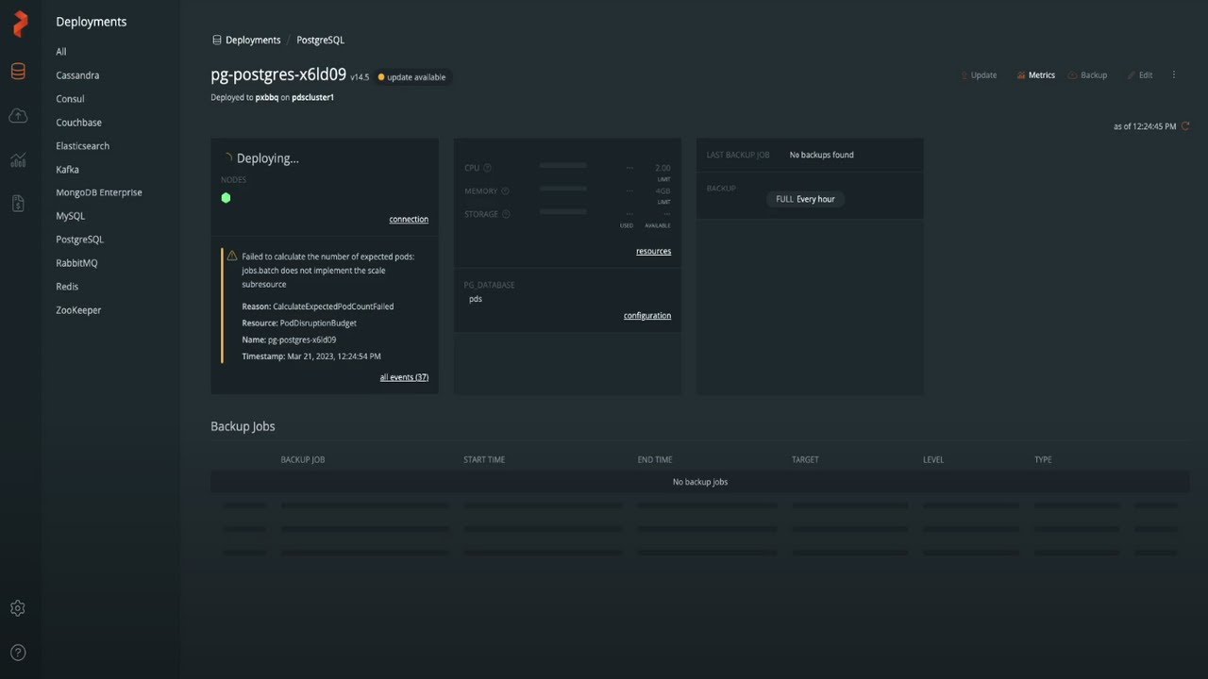Open the settings gear icon
Image resolution: width=1208 pixels, height=679 pixels.
point(18,608)
